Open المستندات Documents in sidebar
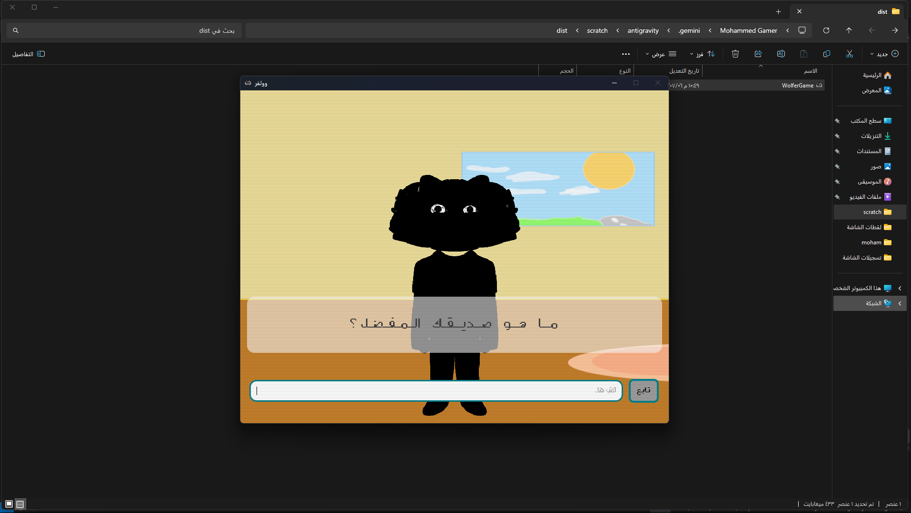Viewport: 911px width, 513px height. [x=874, y=151]
